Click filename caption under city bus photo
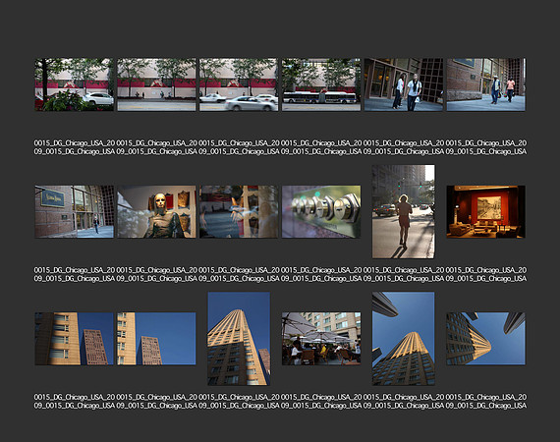560x442 pixels. (x=321, y=147)
